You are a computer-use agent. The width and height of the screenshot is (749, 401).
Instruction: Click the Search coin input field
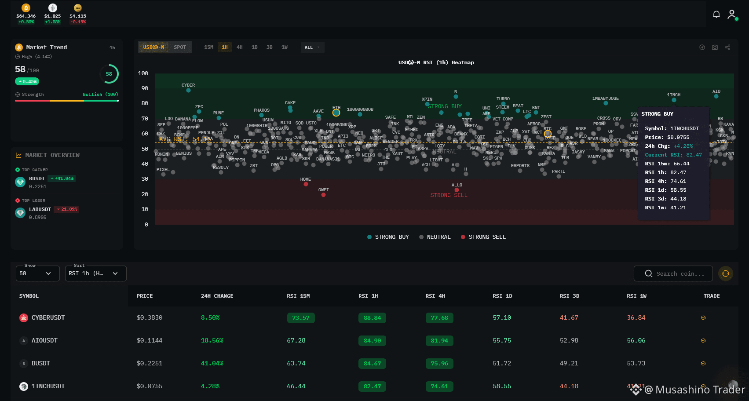click(673, 273)
